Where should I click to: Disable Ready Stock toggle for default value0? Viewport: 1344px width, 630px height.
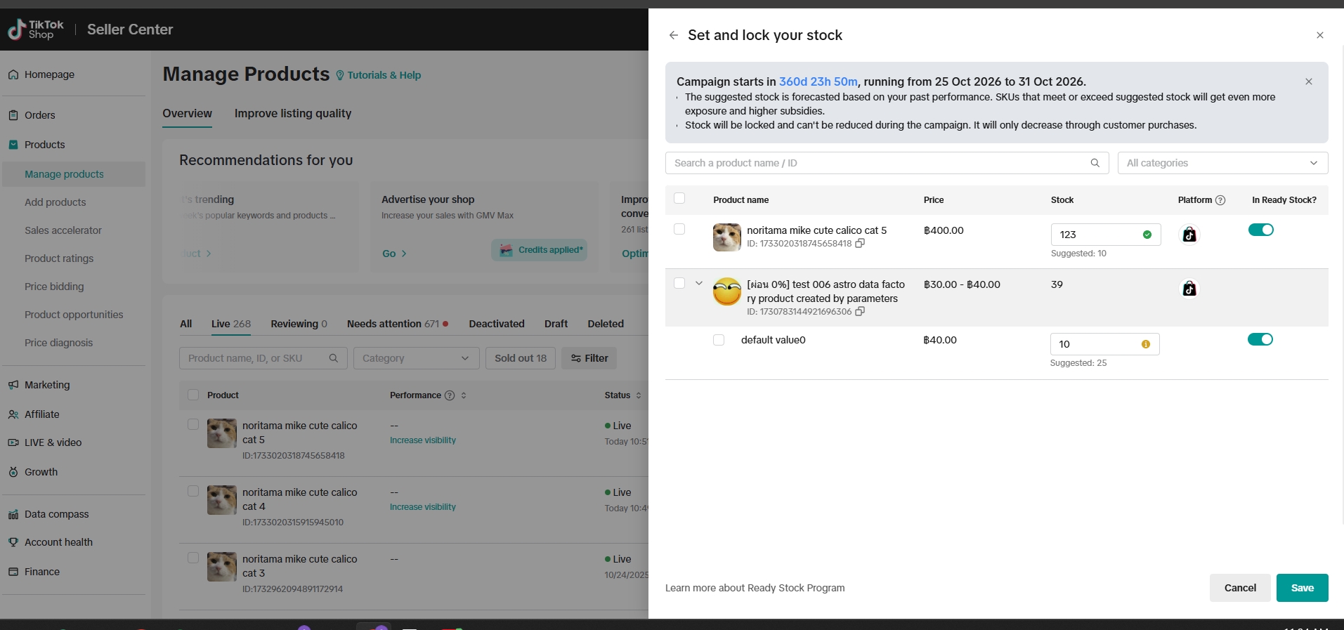[x=1260, y=340]
